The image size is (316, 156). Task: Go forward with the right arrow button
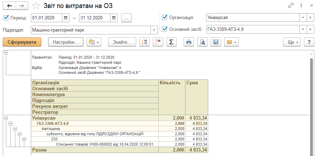(22, 6)
